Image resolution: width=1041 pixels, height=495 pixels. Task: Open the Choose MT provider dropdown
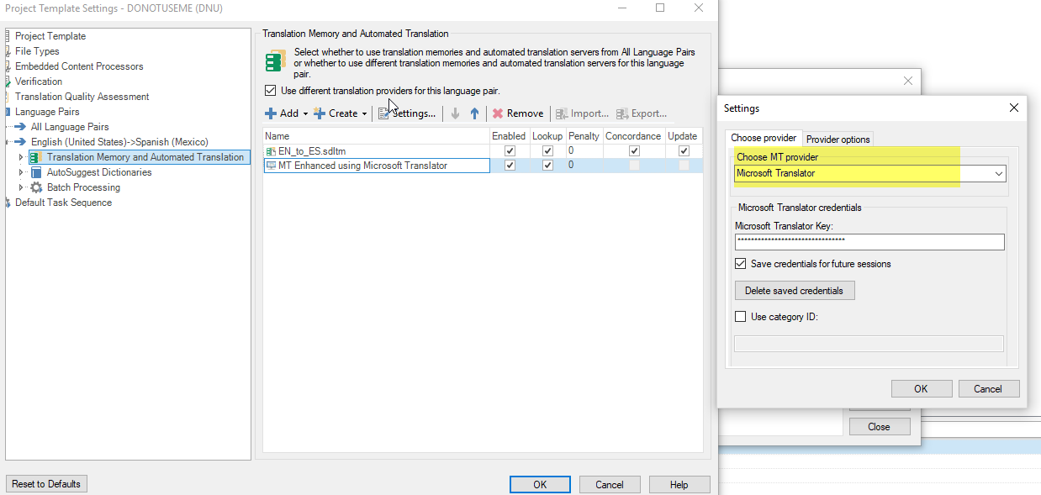click(999, 174)
